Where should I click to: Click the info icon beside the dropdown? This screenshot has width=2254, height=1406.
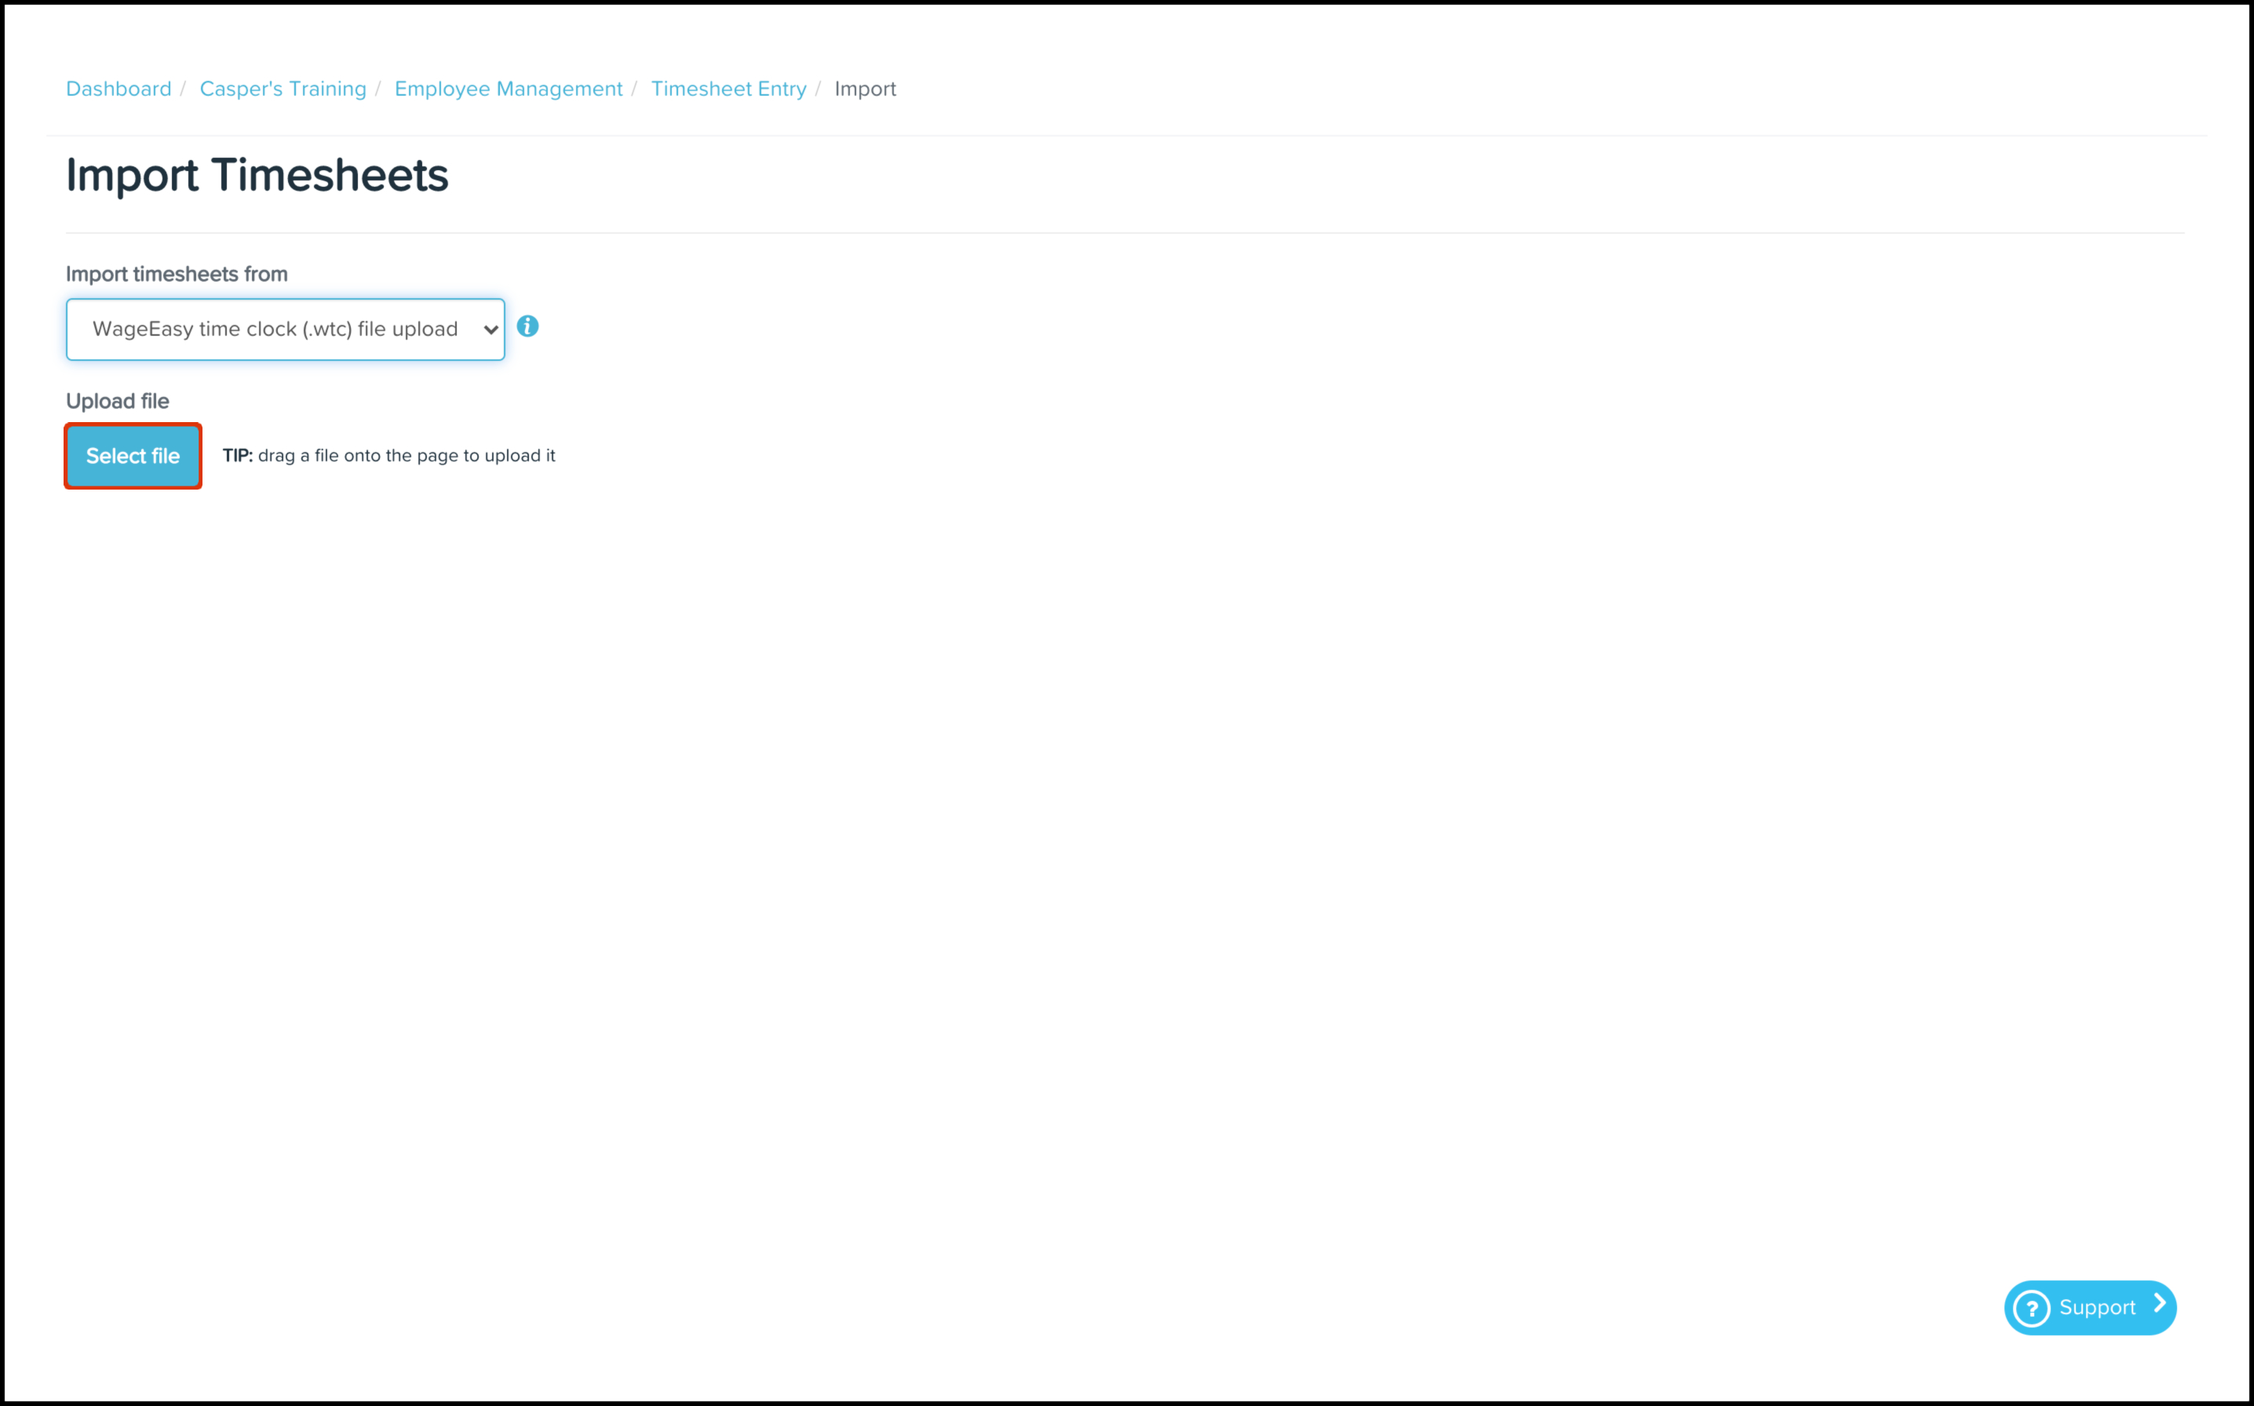[527, 326]
